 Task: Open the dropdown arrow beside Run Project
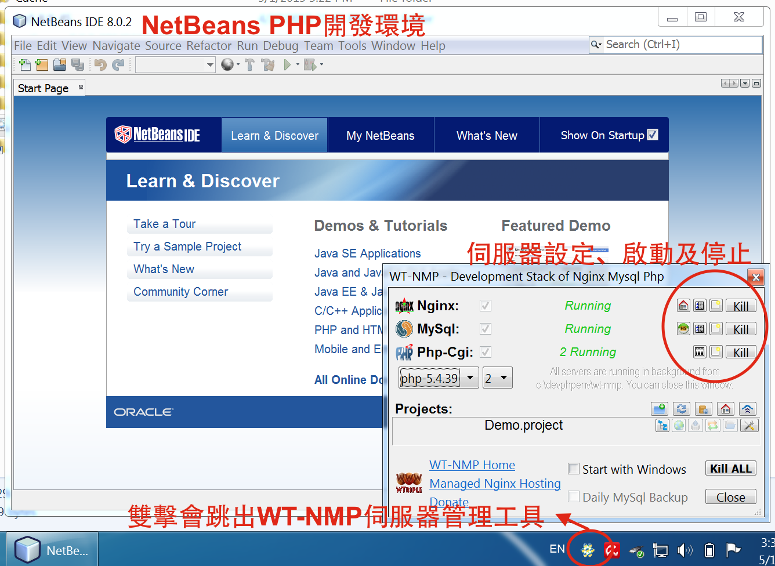298,65
